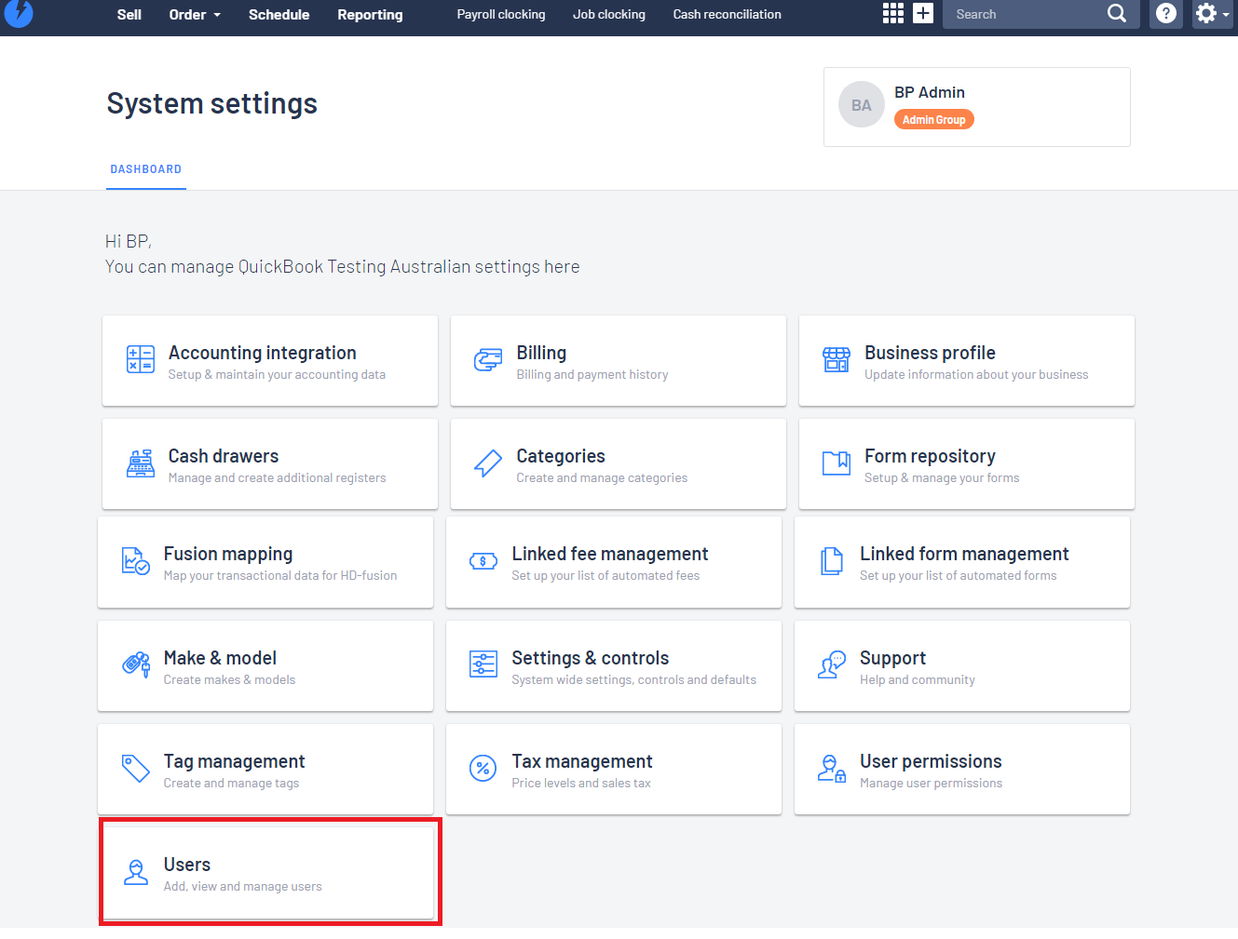Image resolution: width=1238 pixels, height=939 pixels.
Task: Click 'Map your transactional data for HD-fusion' text
Action: tap(280, 575)
